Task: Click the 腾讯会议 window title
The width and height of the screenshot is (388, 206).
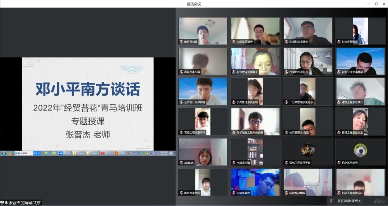Action: [194, 4]
